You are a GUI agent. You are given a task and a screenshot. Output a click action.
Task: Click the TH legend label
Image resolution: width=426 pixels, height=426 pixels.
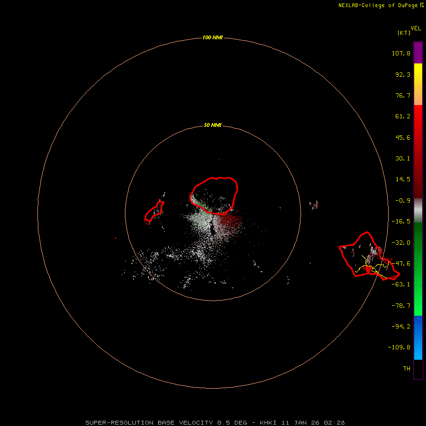407,368
